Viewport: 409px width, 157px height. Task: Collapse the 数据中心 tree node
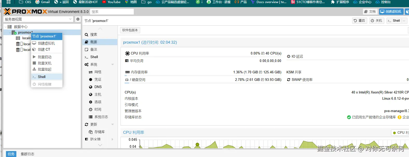click(6, 27)
